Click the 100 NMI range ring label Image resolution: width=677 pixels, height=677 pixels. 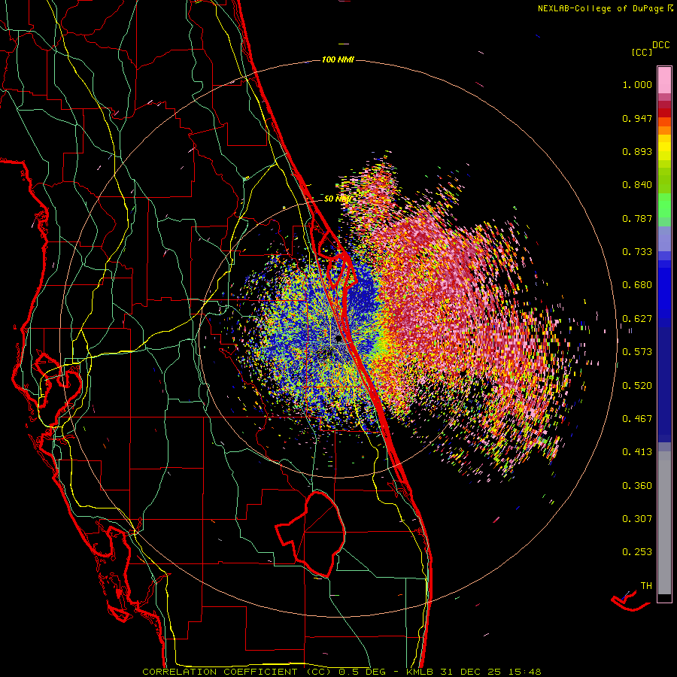coord(338,59)
